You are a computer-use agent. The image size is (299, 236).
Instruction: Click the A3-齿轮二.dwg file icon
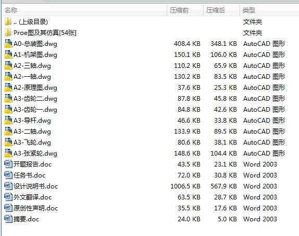[x=8, y=98]
